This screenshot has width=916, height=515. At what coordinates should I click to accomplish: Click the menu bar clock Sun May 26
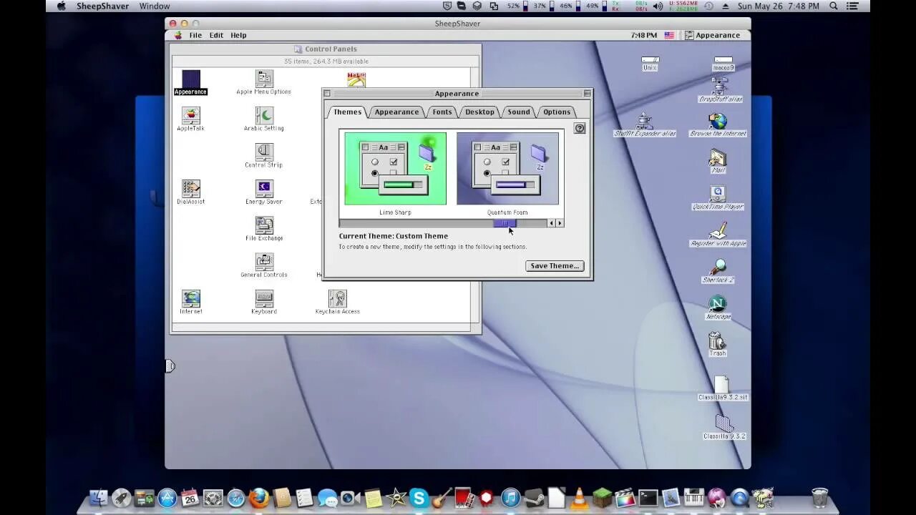779,6
